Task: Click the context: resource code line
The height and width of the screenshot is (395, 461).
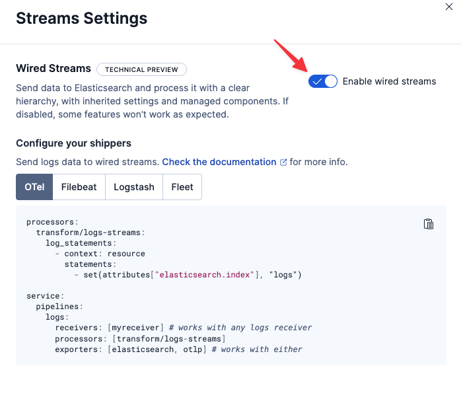Action: pyautogui.click(x=100, y=254)
